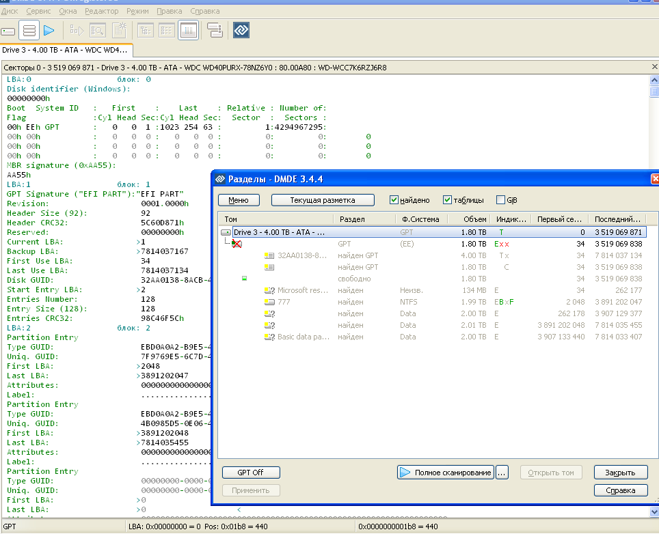The image size is (659, 534).
Task: Open the 'Редактор' menu
Action: click(101, 12)
